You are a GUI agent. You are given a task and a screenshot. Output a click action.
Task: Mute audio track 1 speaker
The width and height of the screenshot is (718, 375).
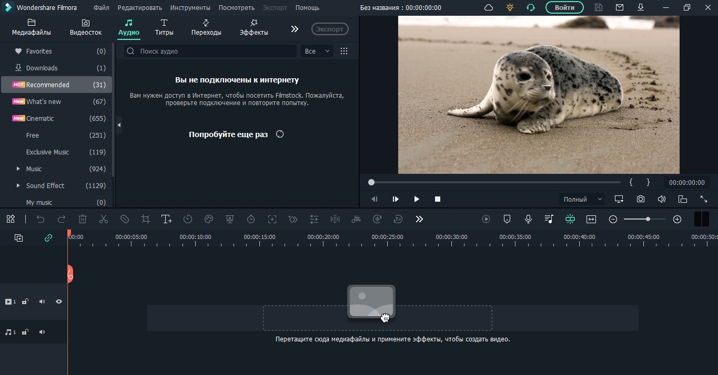click(42, 332)
